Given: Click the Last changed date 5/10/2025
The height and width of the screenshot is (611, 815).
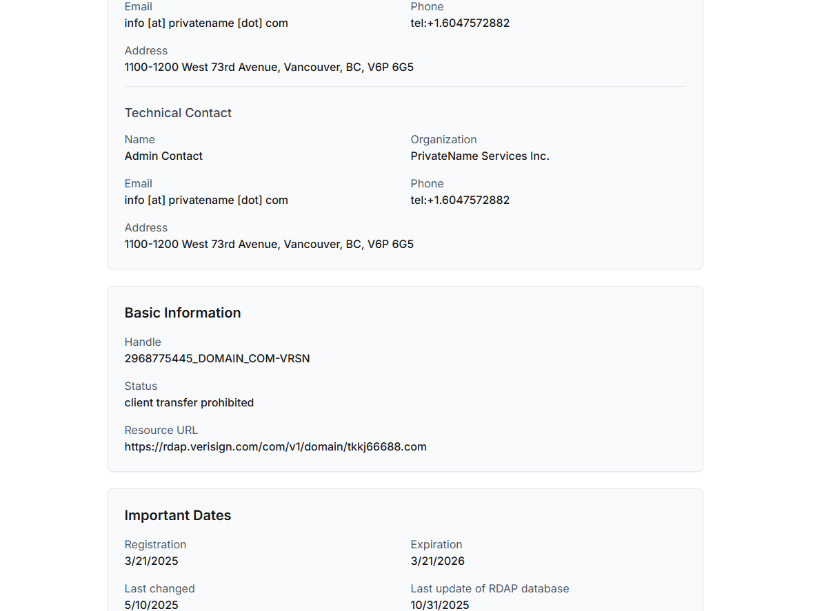Looking at the screenshot, I should [x=151, y=605].
